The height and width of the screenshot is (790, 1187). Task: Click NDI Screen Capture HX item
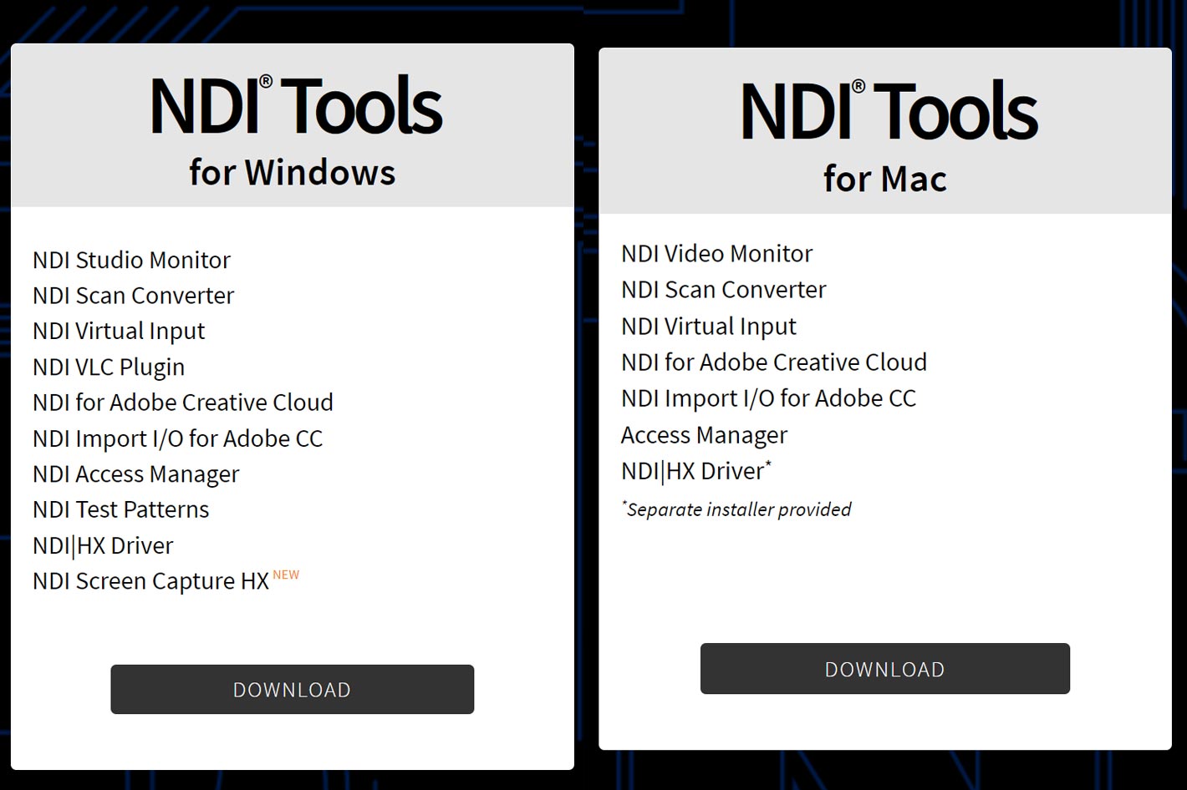click(x=150, y=580)
